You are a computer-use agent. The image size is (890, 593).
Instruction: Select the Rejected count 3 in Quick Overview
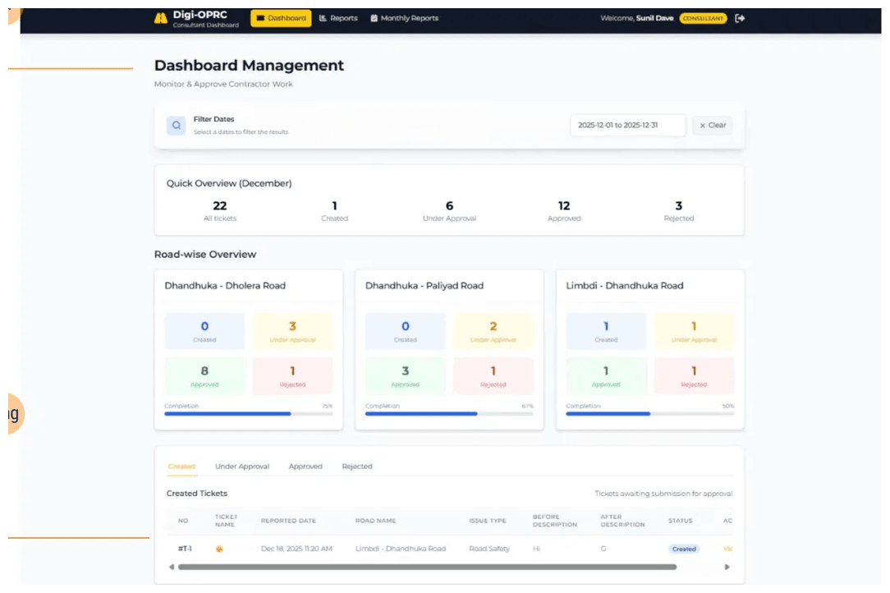[678, 205]
